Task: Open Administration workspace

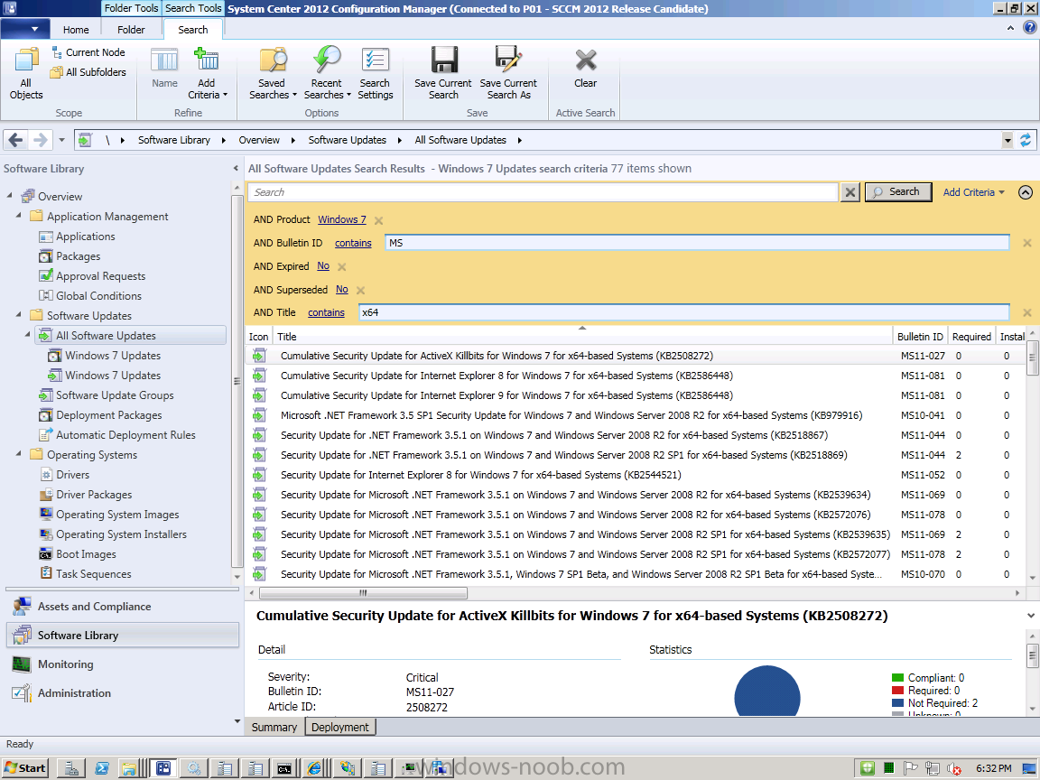Action: (122, 693)
